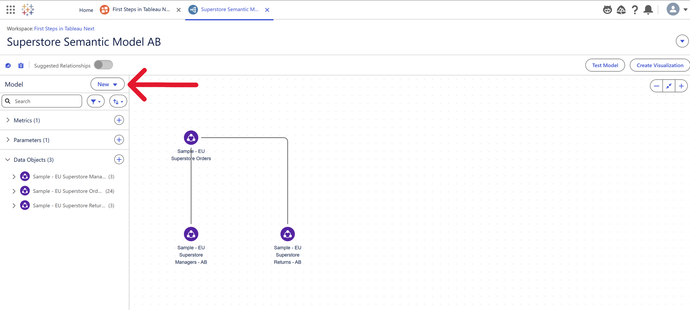The width and height of the screenshot is (690, 310).
Task: Open the New dropdown button
Action: pos(108,84)
